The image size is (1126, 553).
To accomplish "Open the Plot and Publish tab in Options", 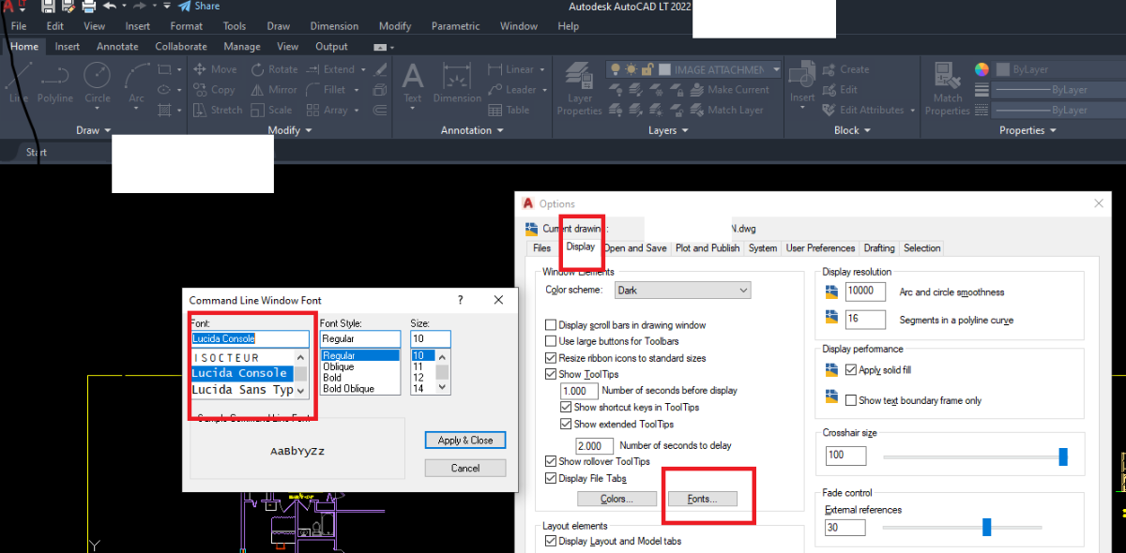I will tap(708, 248).
